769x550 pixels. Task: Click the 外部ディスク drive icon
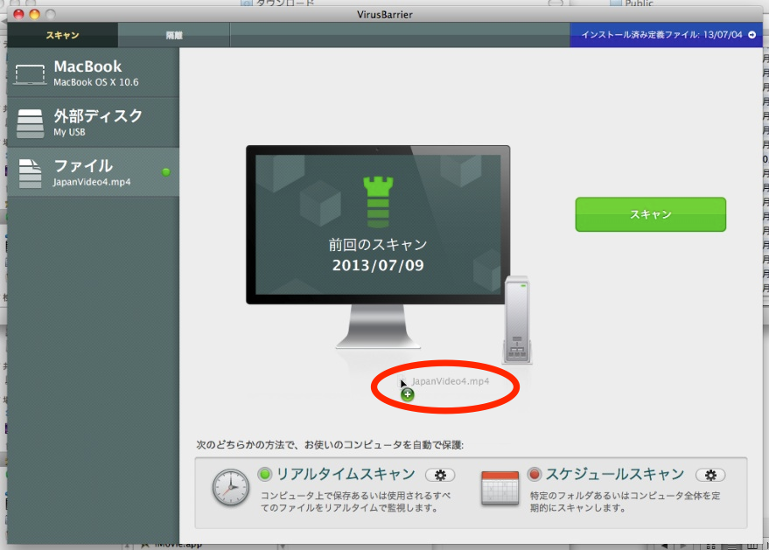coord(30,123)
